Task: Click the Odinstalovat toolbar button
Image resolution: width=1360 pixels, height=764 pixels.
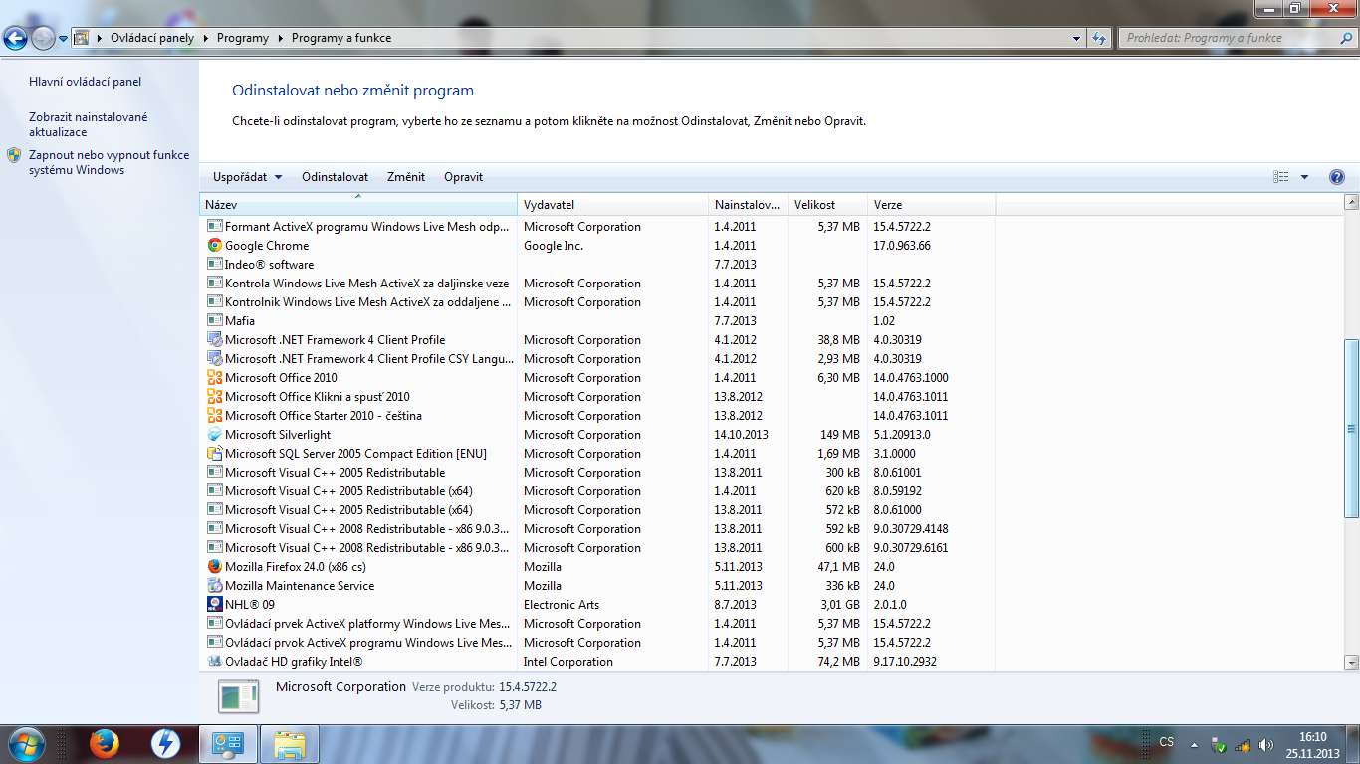Action: (x=336, y=177)
